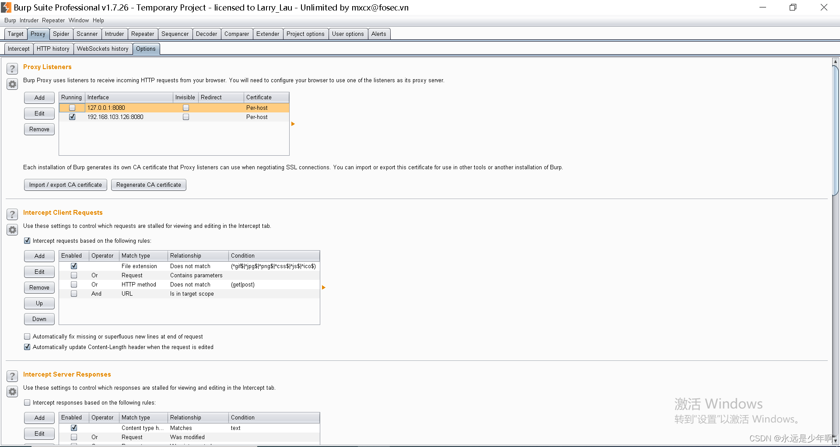Expand the Proxy Listeners table arrow
This screenshot has height=447, width=840.
pyautogui.click(x=293, y=124)
